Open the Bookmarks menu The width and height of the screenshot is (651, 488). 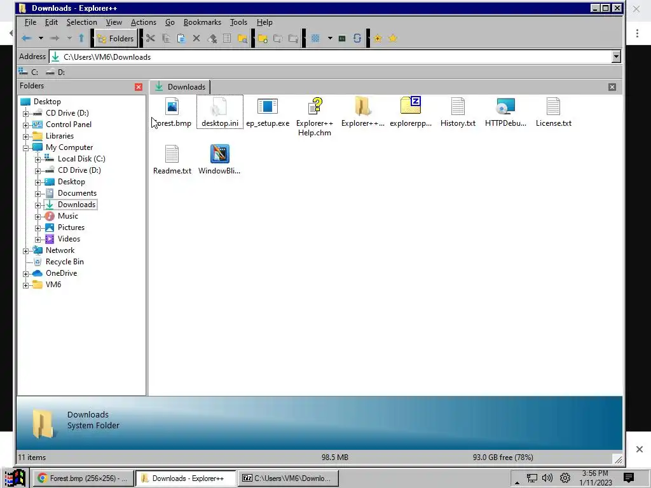(202, 22)
